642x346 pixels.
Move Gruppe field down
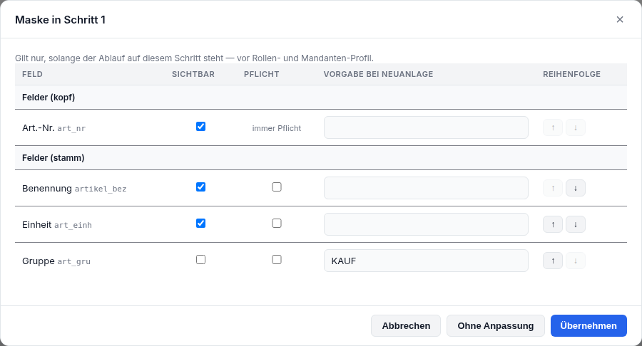(x=575, y=261)
